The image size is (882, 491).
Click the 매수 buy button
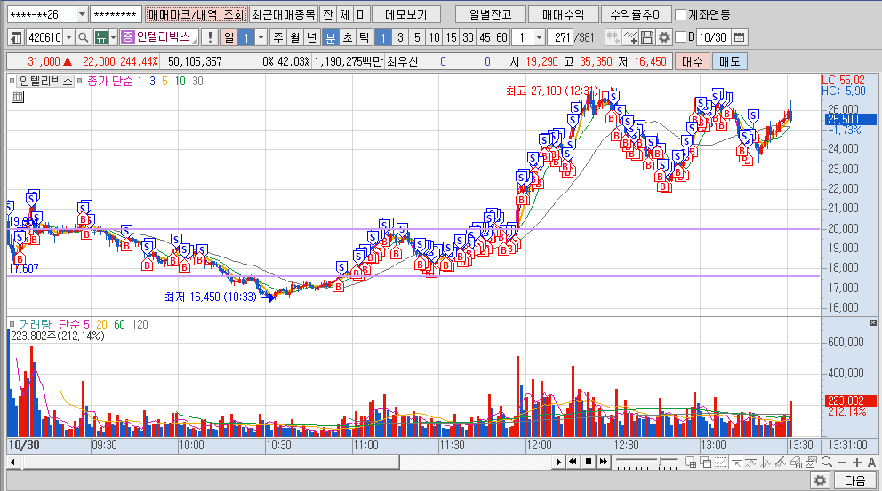point(693,62)
